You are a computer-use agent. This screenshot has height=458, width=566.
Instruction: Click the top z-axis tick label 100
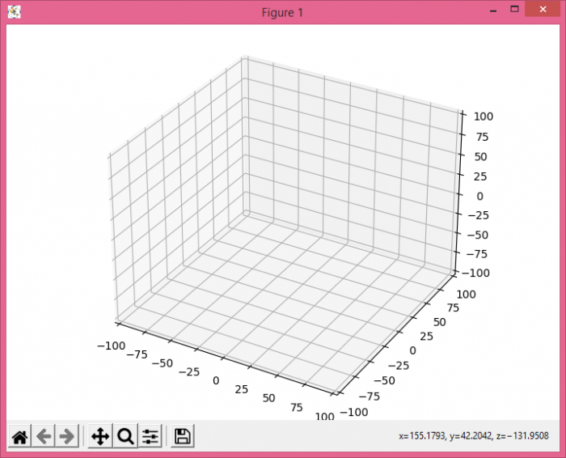(480, 117)
